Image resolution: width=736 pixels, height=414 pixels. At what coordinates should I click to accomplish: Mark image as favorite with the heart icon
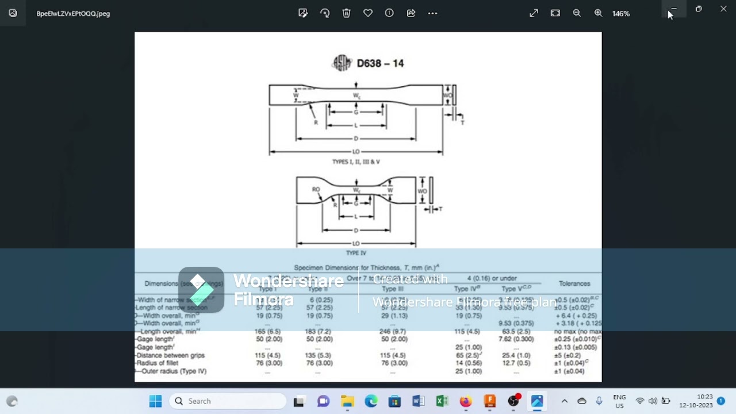point(368,13)
